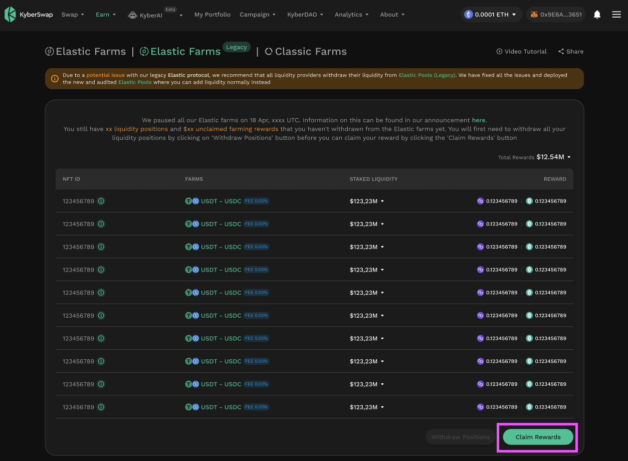Expand the Earn menu

tap(106, 15)
